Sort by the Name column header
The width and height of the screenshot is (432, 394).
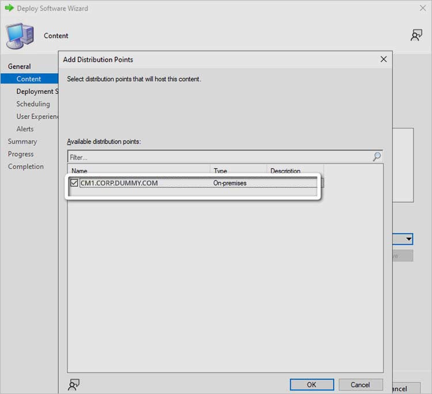tap(139, 171)
